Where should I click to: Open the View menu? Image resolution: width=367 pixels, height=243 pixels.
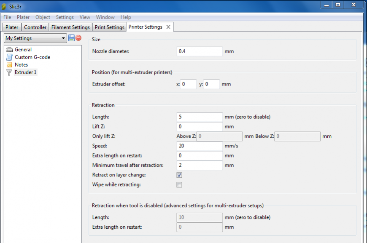click(85, 17)
